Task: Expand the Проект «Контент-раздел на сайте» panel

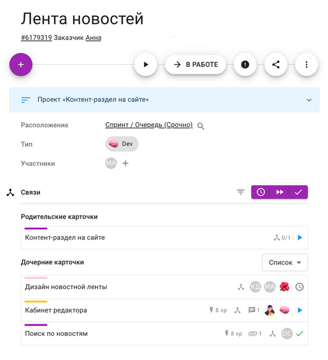Action: 164,100
